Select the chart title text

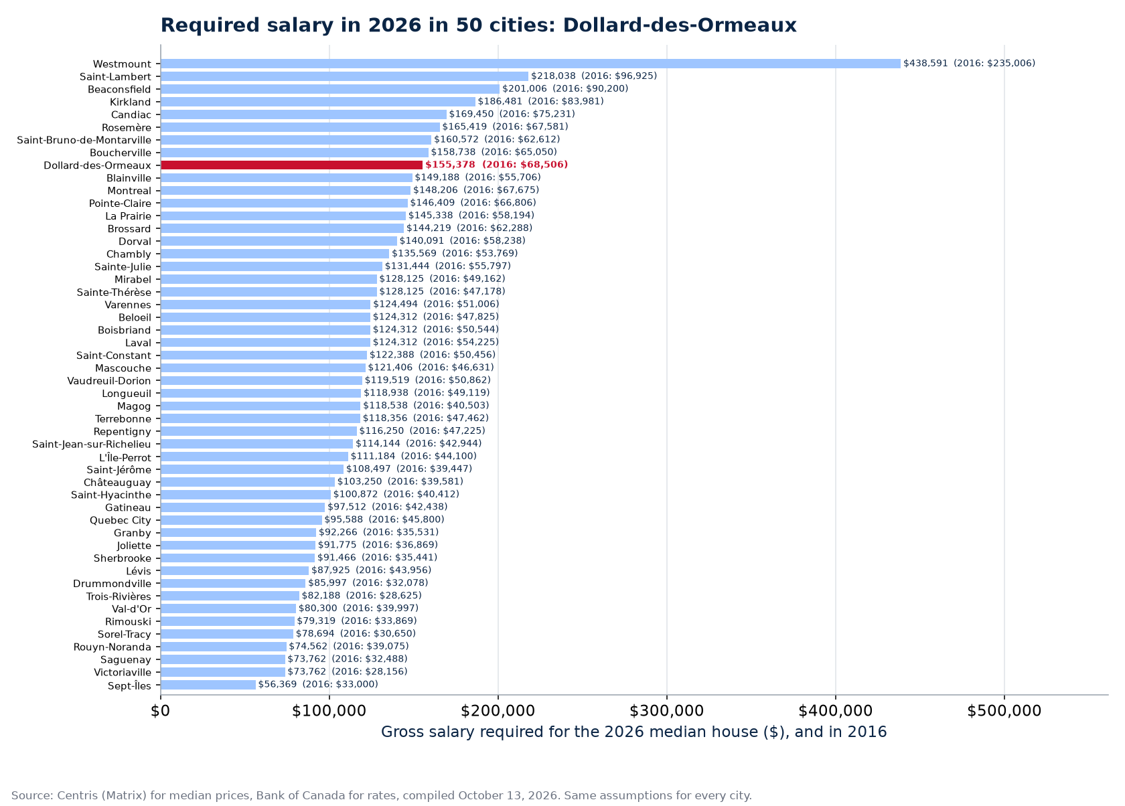(478, 25)
